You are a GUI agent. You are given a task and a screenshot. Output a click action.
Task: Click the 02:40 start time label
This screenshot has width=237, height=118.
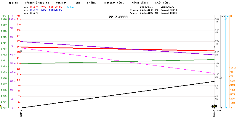[x=21, y=113]
